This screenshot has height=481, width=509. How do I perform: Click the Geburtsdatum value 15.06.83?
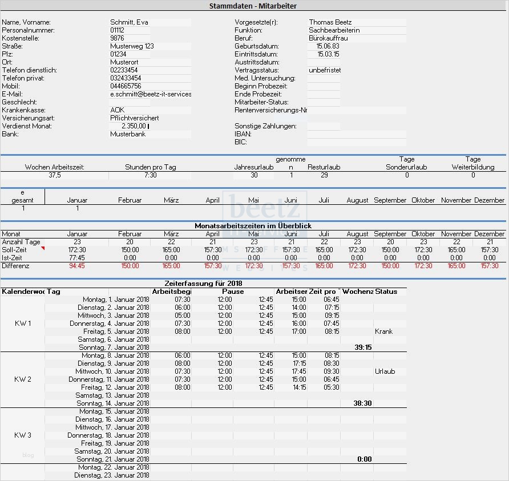pyautogui.click(x=328, y=46)
